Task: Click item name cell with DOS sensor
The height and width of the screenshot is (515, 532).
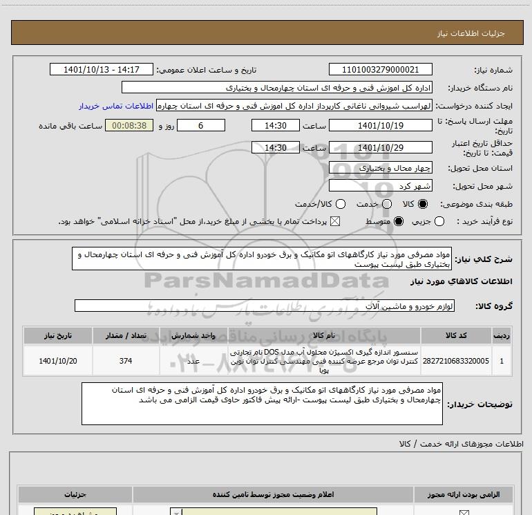Action: pyautogui.click(x=323, y=361)
